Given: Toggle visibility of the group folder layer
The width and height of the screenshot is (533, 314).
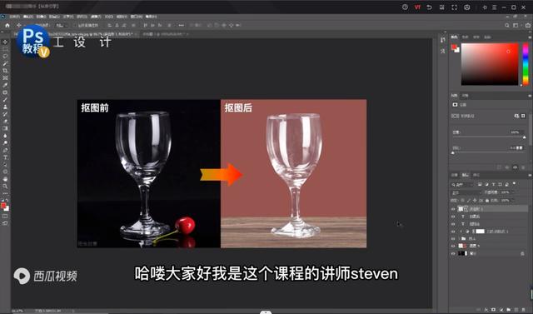Looking at the screenshot, I should pos(453,239).
